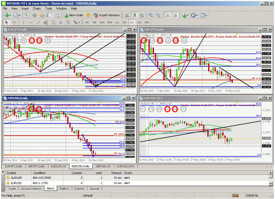Expand the Arrows symbols dropdown
The width and height of the screenshot is (275, 199).
tap(79, 22)
